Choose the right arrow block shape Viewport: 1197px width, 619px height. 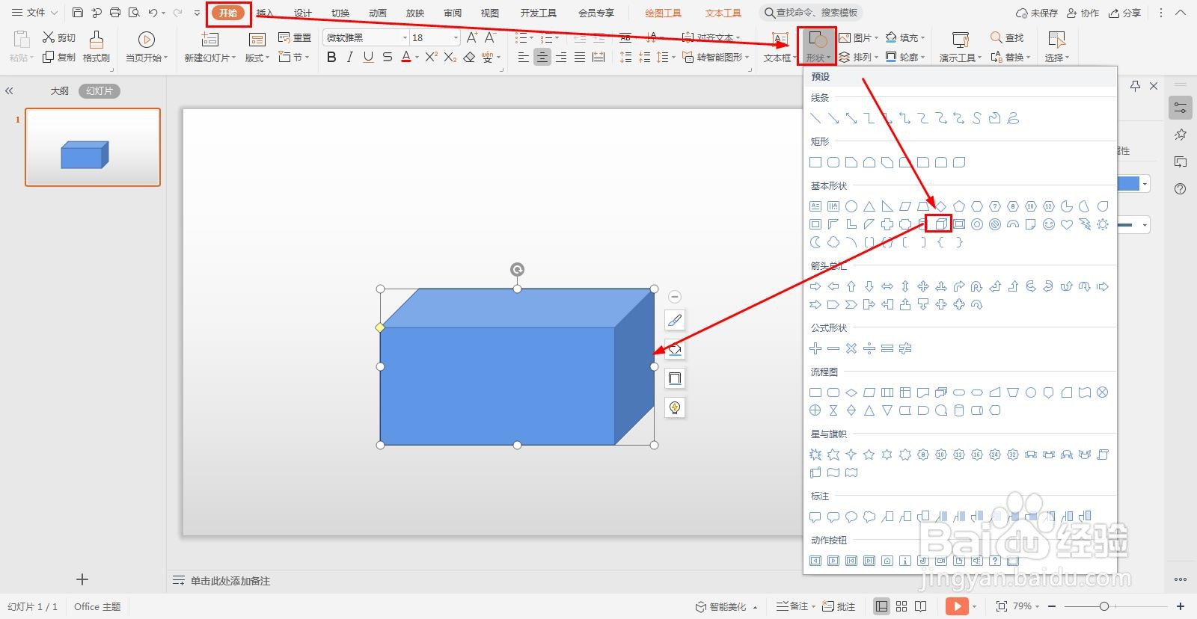click(815, 286)
